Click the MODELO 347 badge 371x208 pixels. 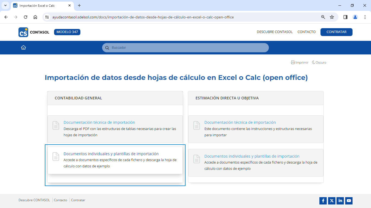(x=67, y=32)
